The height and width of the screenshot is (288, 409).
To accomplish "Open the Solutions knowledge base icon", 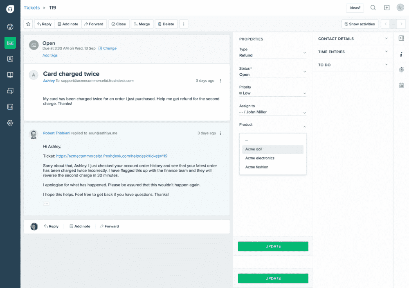I will click(10, 75).
